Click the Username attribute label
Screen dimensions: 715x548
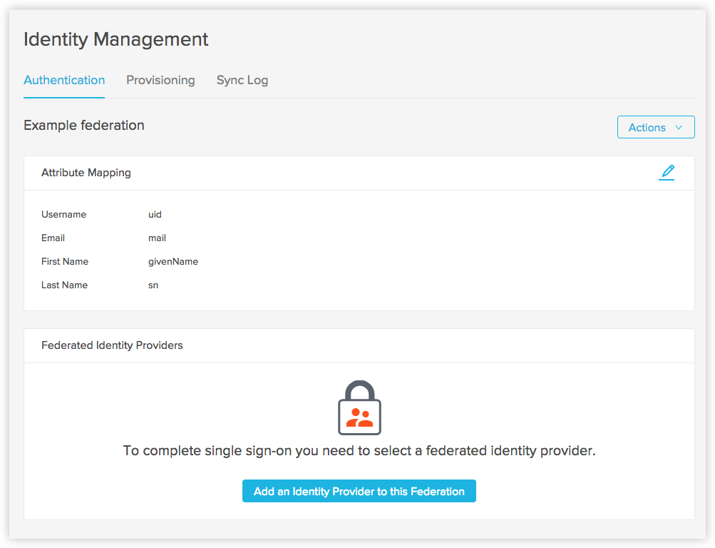pos(63,214)
